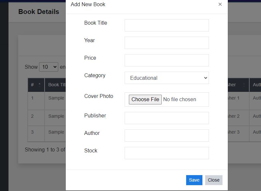Click Choose File to upload a cover photo

tap(145, 99)
